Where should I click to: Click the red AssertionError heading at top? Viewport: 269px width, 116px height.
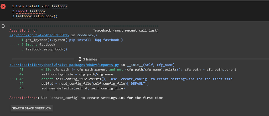point(23,31)
